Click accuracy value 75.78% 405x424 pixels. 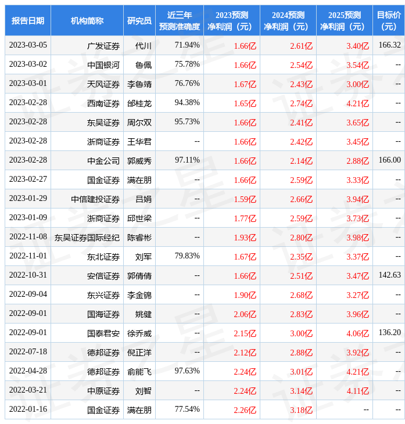(187, 64)
